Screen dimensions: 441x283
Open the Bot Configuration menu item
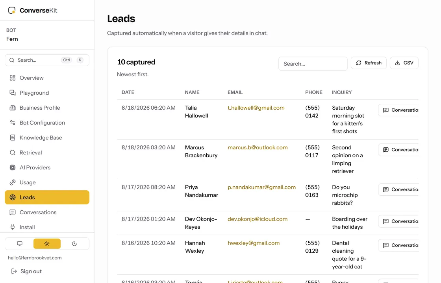pos(47,123)
